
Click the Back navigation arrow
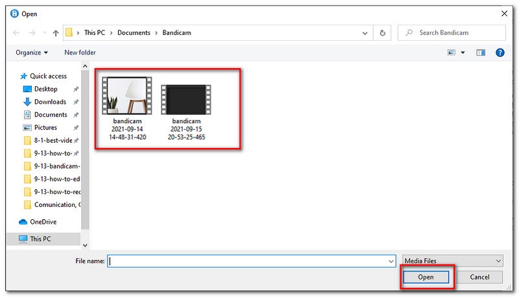click(16, 33)
